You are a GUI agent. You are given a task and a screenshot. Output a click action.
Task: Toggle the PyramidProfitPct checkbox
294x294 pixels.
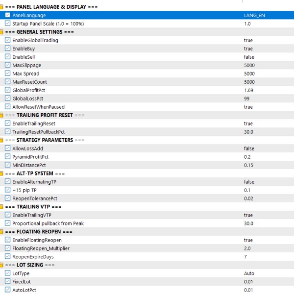(7, 157)
